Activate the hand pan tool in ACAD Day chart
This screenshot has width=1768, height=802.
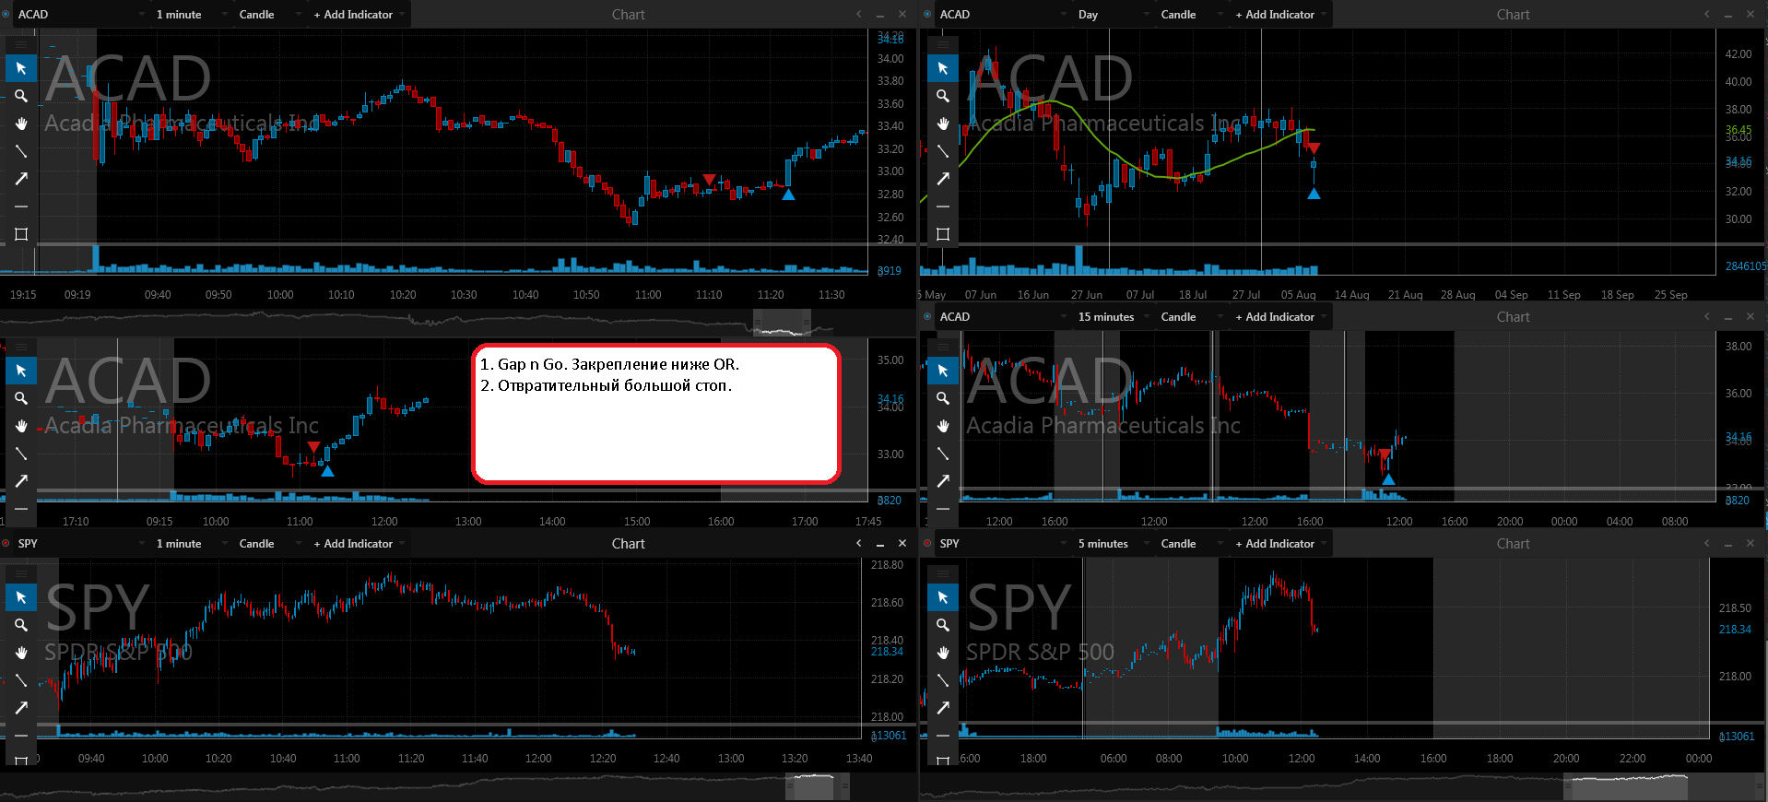942,124
